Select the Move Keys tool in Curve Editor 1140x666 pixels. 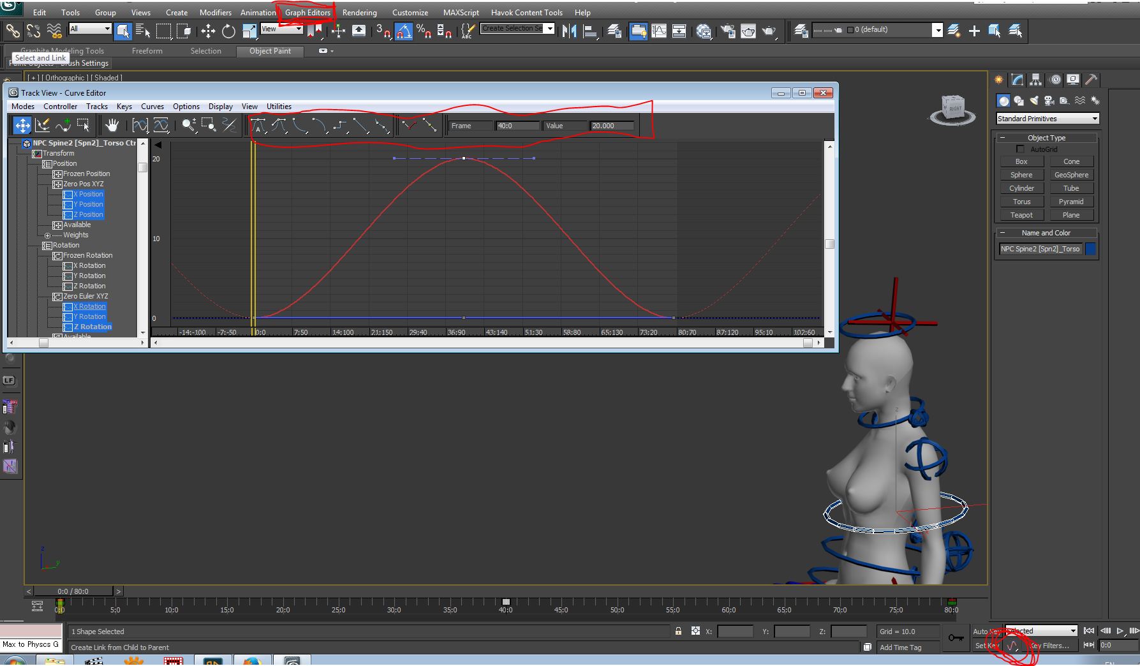point(22,125)
